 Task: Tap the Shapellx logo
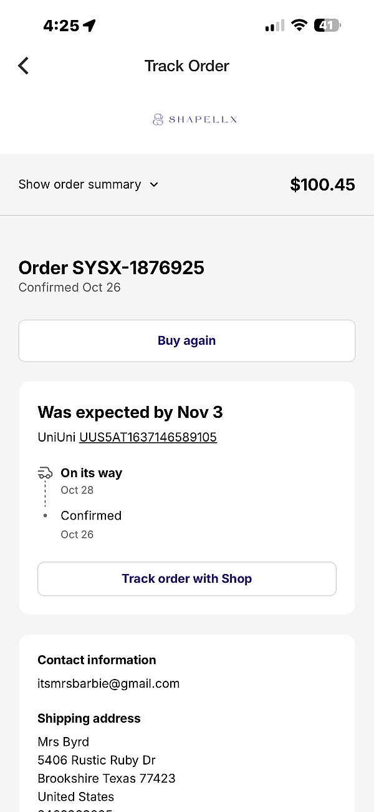[195, 119]
